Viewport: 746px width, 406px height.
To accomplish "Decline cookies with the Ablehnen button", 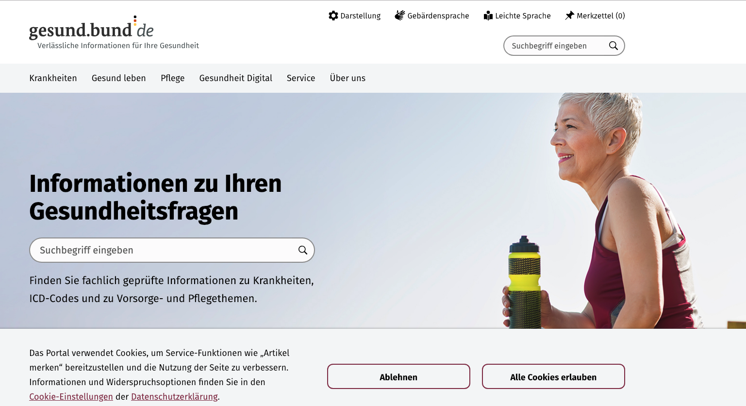I will pyautogui.click(x=398, y=376).
